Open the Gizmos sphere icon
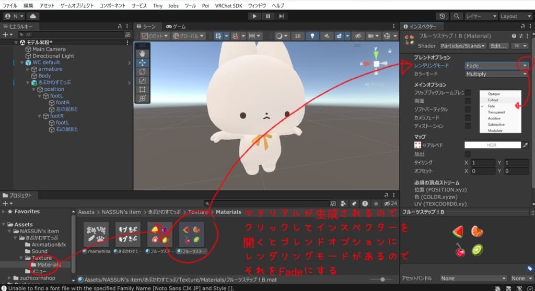Screen dimensions: 535x291 [387, 36]
